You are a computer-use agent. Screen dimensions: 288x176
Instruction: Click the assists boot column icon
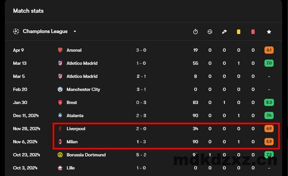pos(224,32)
